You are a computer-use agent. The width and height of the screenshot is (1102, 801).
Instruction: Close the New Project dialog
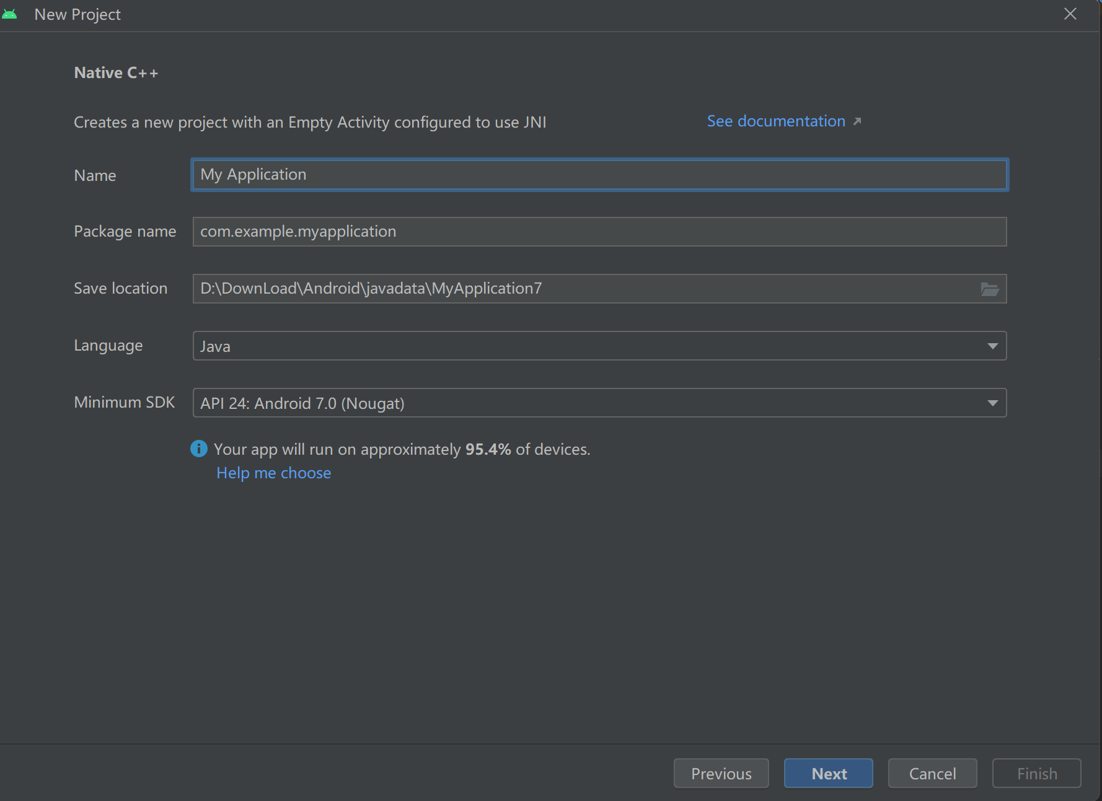click(1070, 14)
